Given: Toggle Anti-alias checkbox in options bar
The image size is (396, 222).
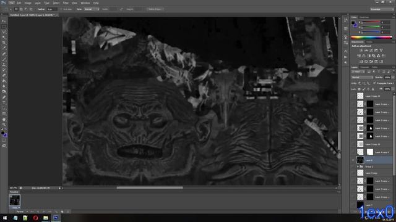Looking at the screenshot, I should click(x=61, y=9).
